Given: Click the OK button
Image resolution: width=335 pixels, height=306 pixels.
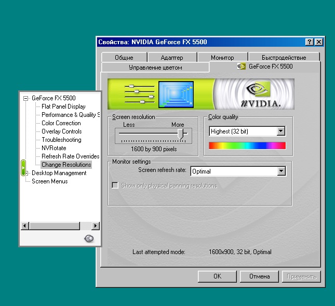Looking at the screenshot, I should click(217, 276).
